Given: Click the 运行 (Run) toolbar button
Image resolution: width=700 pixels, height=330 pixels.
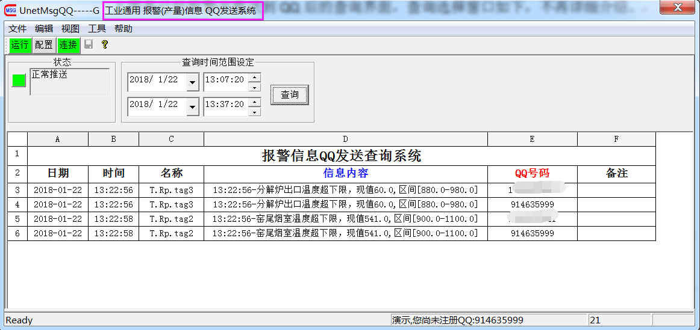Looking at the screenshot, I should coord(20,44).
